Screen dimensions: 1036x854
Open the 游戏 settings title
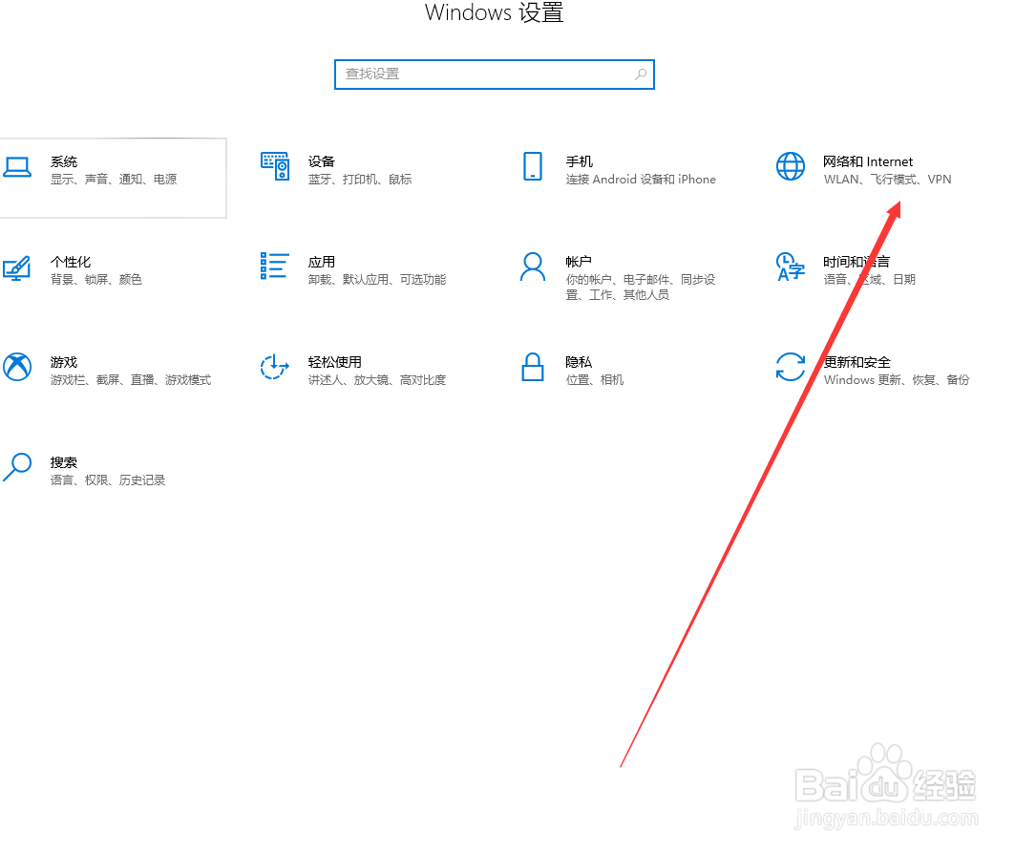pyautogui.click(x=63, y=362)
